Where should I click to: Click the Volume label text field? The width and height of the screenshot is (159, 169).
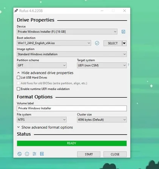pos(72,109)
